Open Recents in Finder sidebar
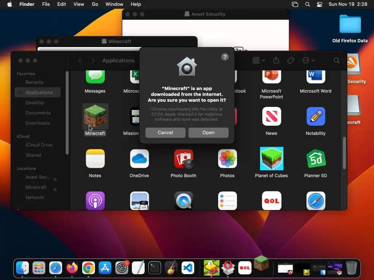 (34, 82)
